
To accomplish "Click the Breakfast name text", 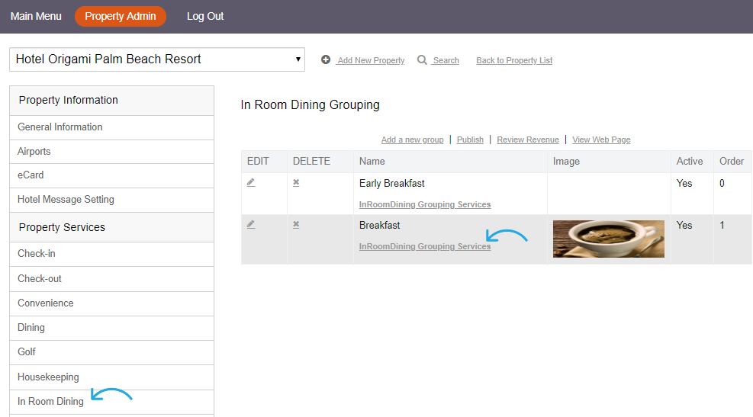I will coord(379,225).
